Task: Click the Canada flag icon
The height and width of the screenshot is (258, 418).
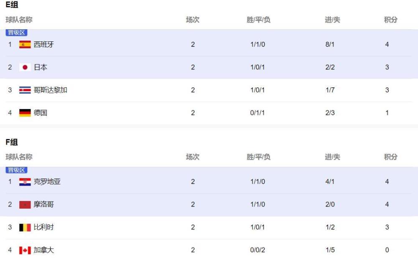Action: (25, 250)
